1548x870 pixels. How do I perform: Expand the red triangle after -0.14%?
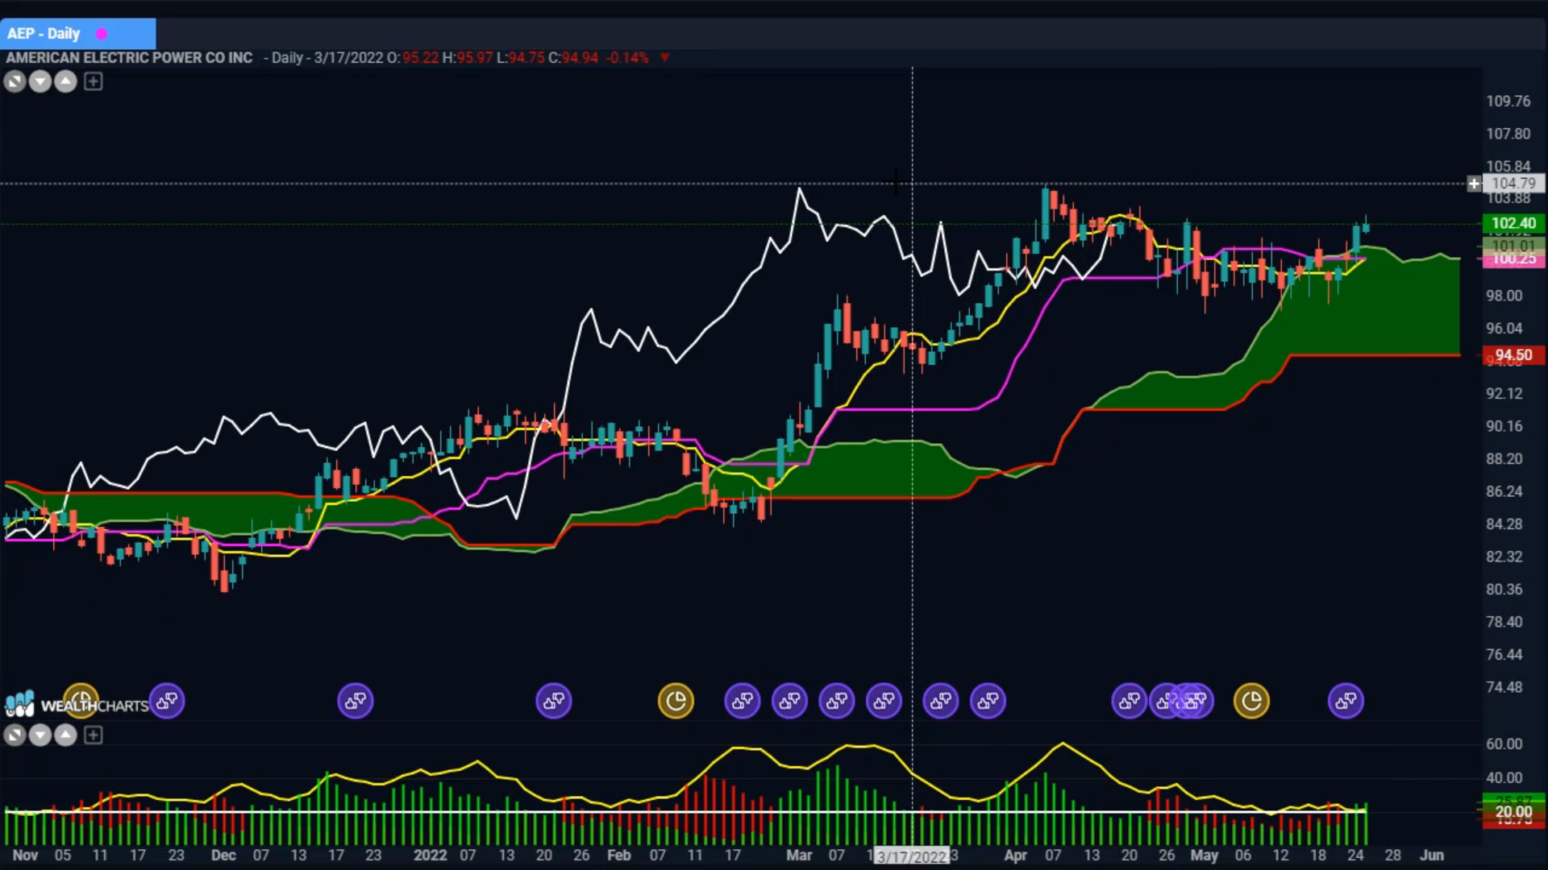pos(664,58)
